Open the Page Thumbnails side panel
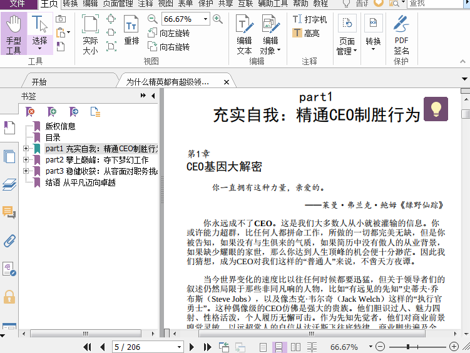Screen dimensions: 470x353 (9, 156)
